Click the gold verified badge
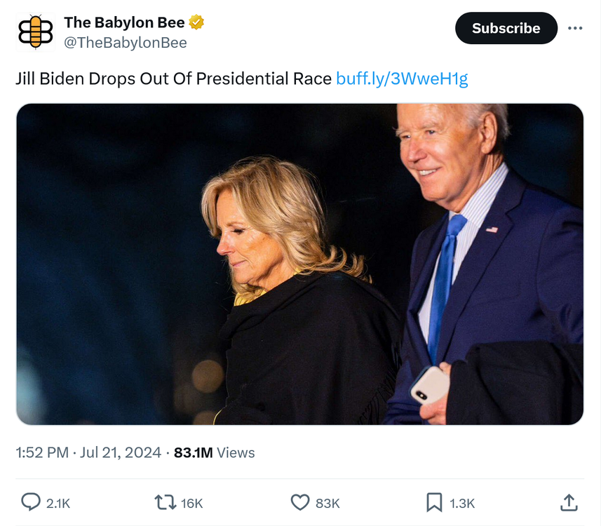This screenshot has height=526, width=601. click(x=197, y=22)
